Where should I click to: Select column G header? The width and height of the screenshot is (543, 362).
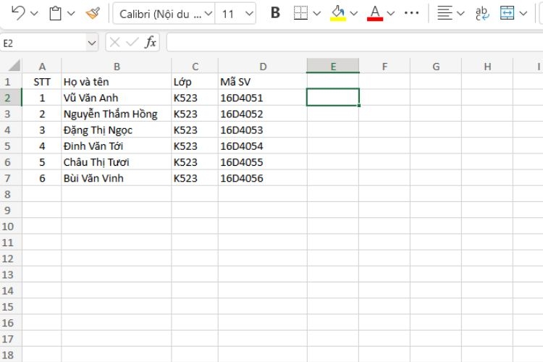436,66
